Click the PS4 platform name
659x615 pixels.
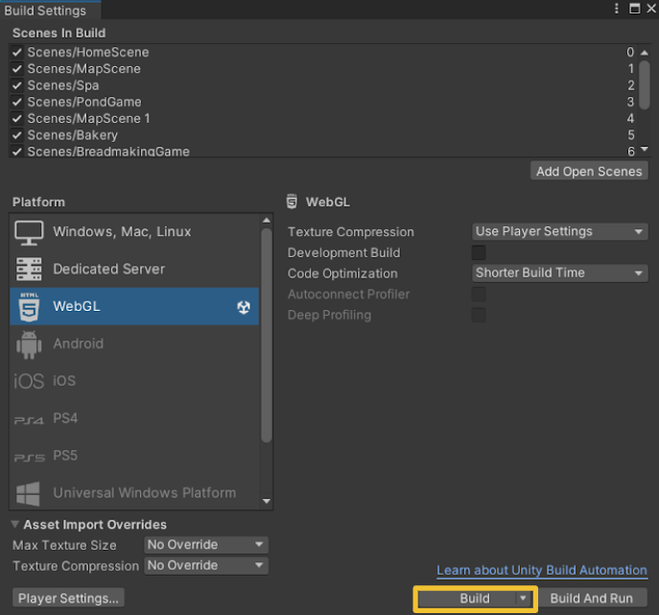click(x=65, y=418)
